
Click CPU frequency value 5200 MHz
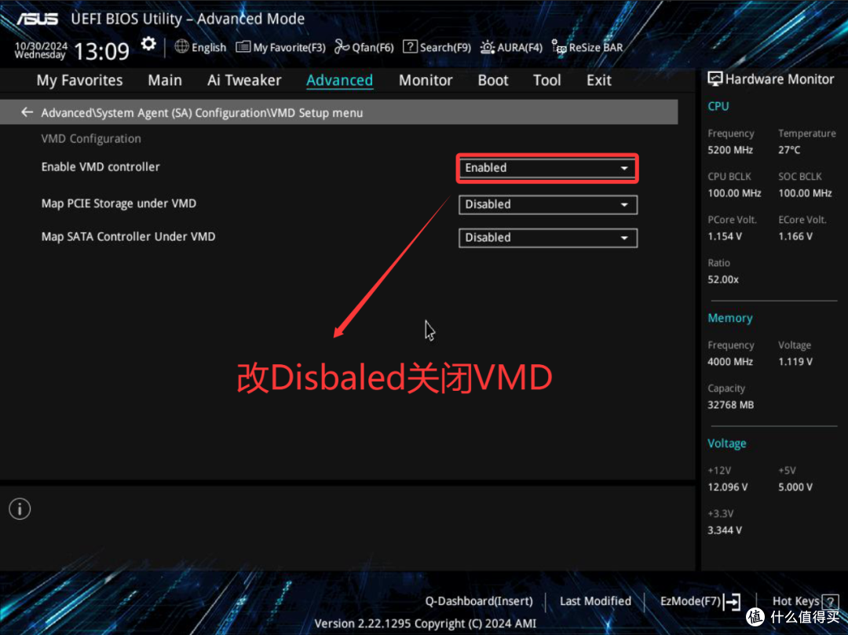730,150
